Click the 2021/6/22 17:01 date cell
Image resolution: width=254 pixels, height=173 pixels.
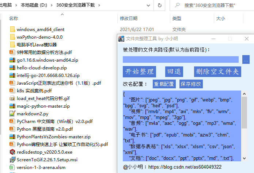pos(137,30)
